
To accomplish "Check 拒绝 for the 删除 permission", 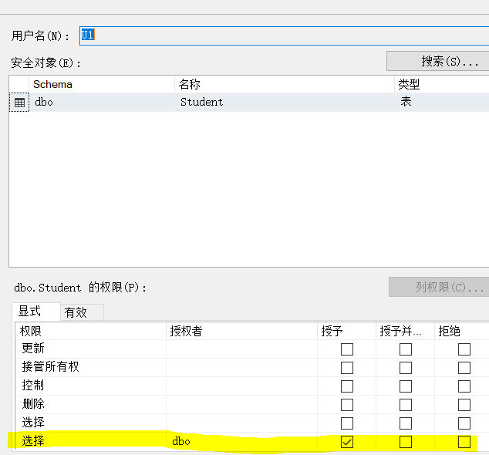I will click(x=464, y=405).
